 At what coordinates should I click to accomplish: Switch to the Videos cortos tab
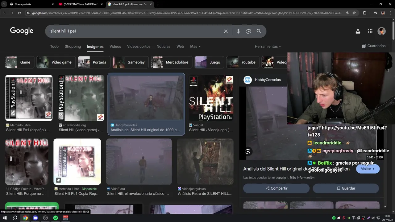pyautogui.click(x=139, y=46)
